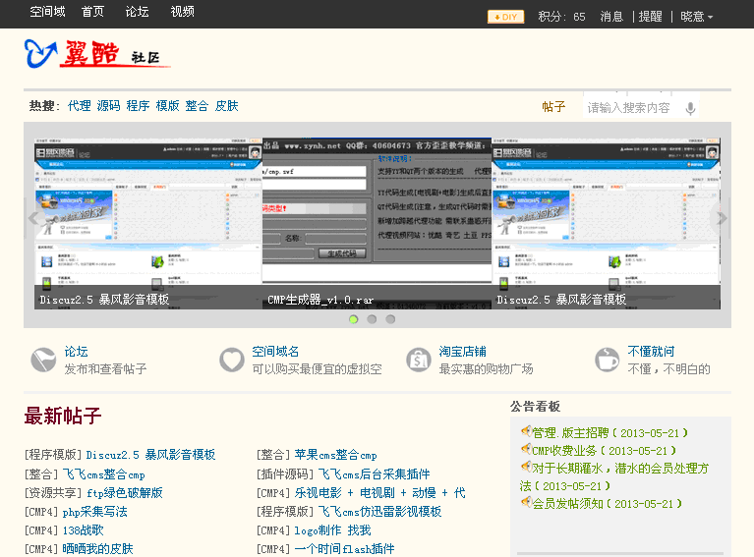Search hot keyword 程序
Image resolution: width=754 pixels, height=557 pixels.
tap(138, 106)
